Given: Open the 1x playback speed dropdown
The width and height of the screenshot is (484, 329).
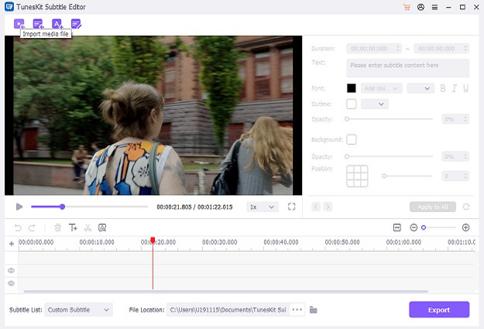Looking at the screenshot, I should coord(262,207).
